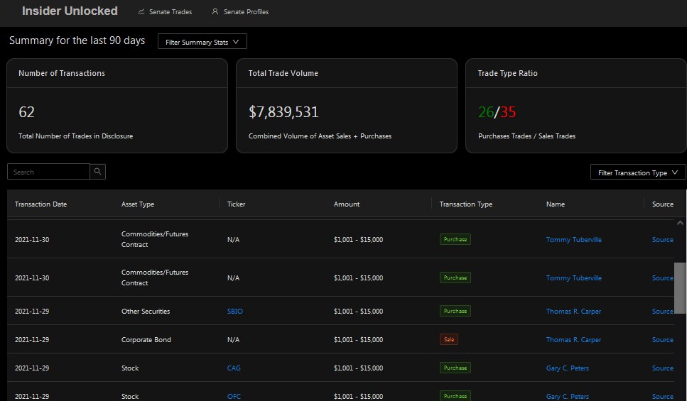Click the Sale tag on the Corporate Bond row
Screen dimensions: 687x401
449,339
